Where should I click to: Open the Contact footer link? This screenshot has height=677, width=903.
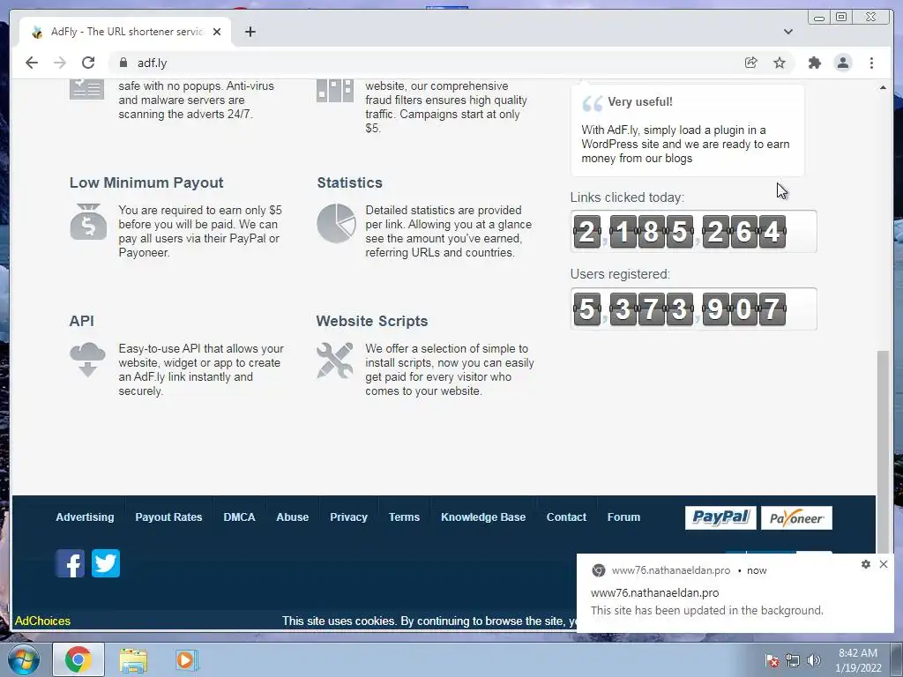click(x=566, y=517)
